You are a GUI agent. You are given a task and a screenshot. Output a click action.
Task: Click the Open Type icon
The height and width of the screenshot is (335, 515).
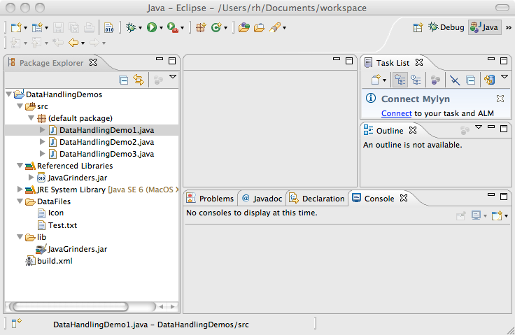click(244, 27)
